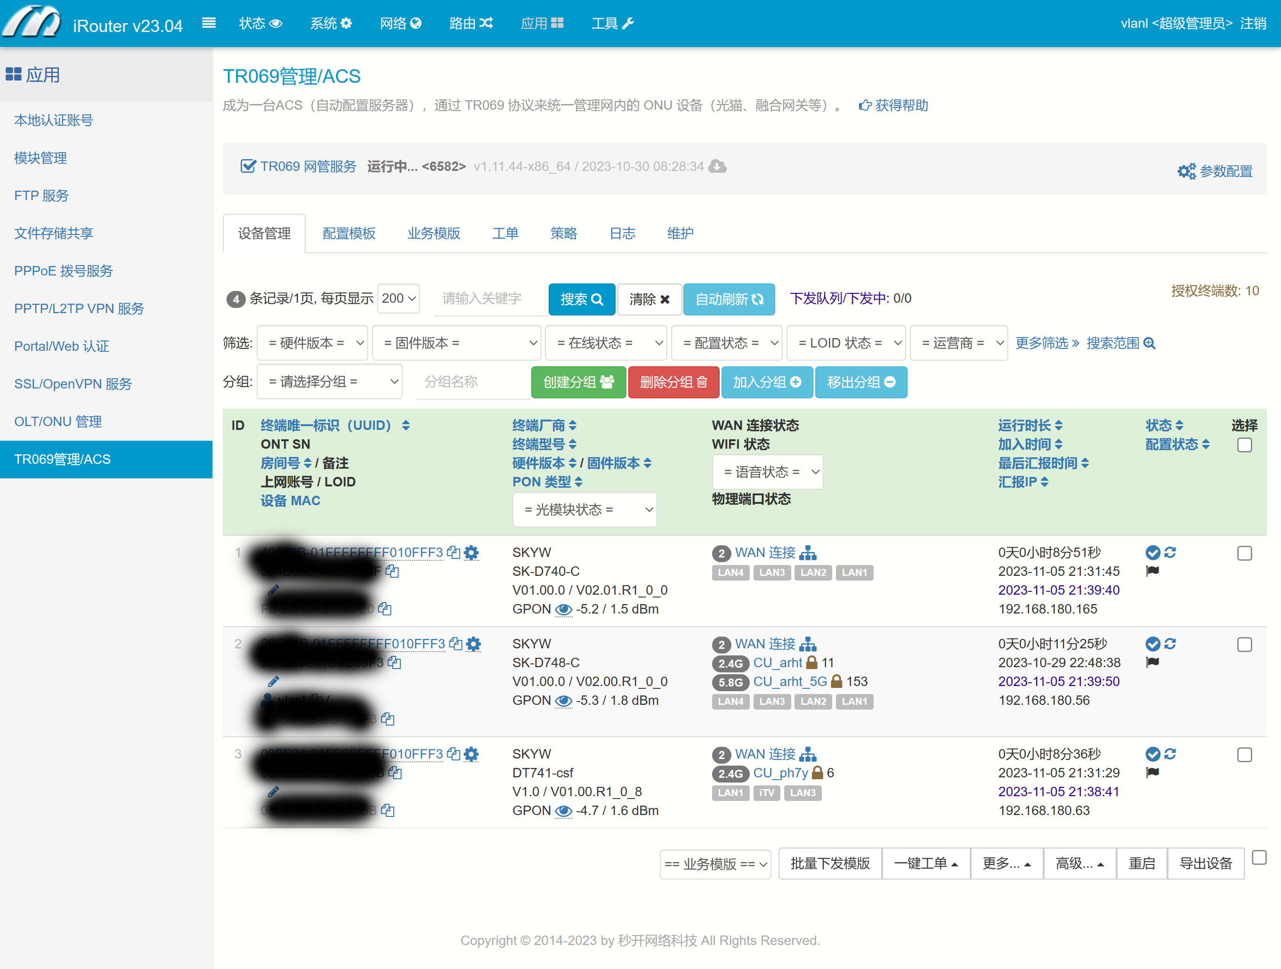
Task: Switch to 工单 tab
Action: click(x=505, y=233)
